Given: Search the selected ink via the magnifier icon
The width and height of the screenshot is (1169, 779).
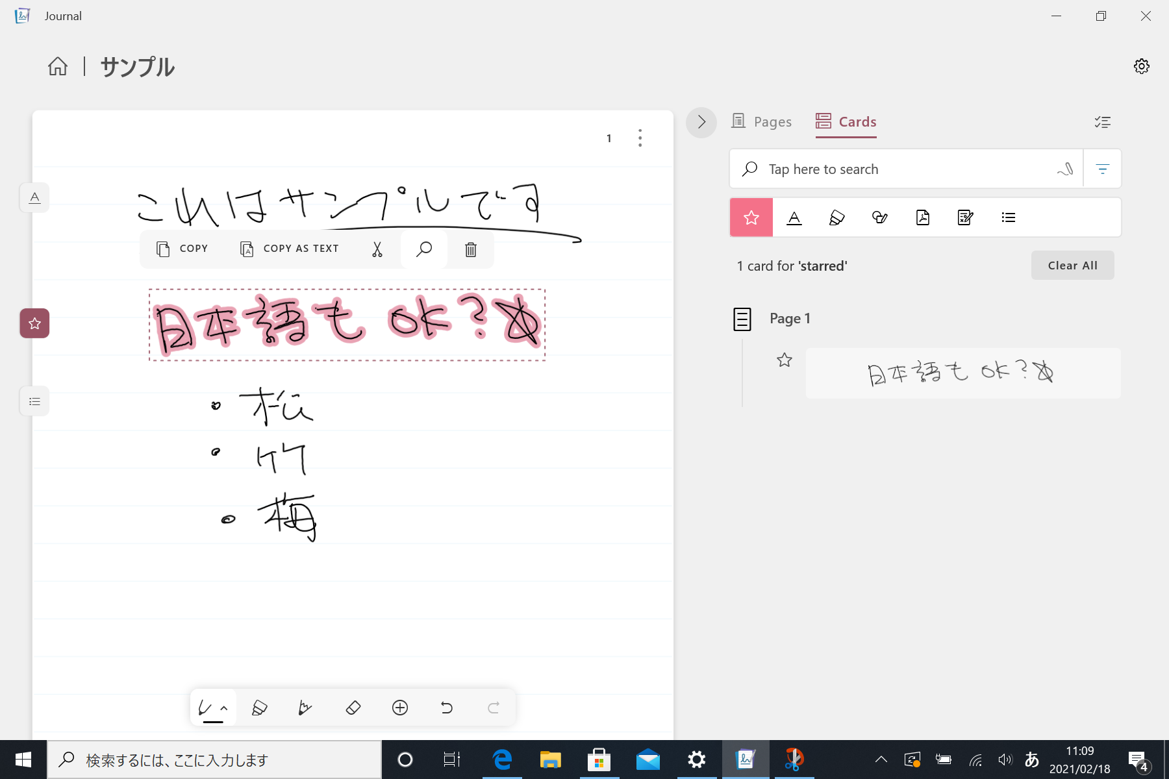Looking at the screenshot, I should click(423, 249).
